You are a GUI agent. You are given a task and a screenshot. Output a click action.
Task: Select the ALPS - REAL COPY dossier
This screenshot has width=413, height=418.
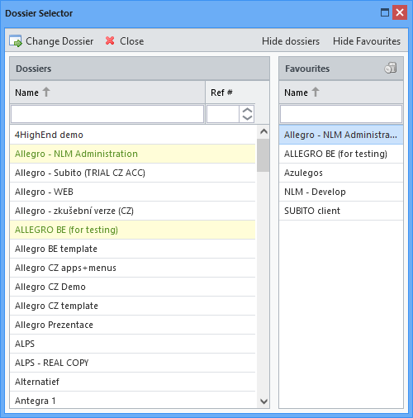[x=132, y=363]
